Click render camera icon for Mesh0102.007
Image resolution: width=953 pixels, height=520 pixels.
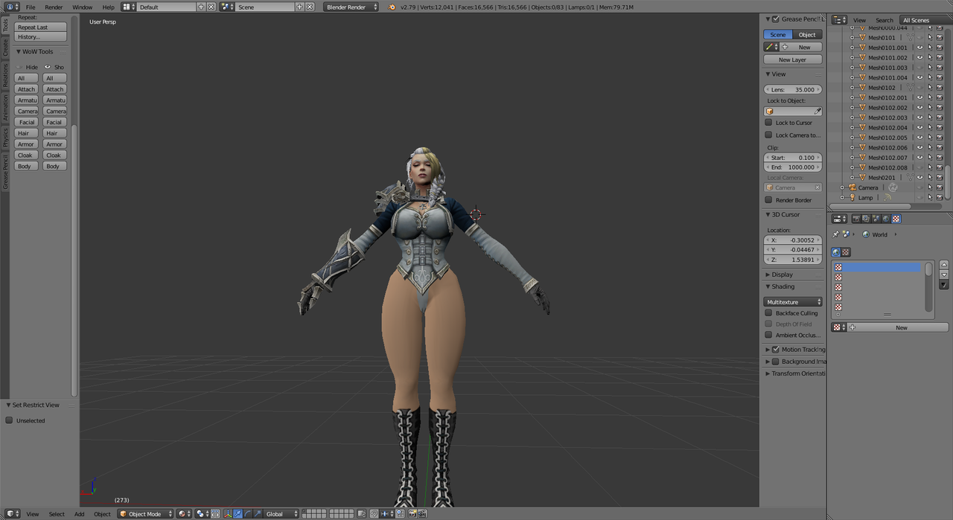[940, 158]
